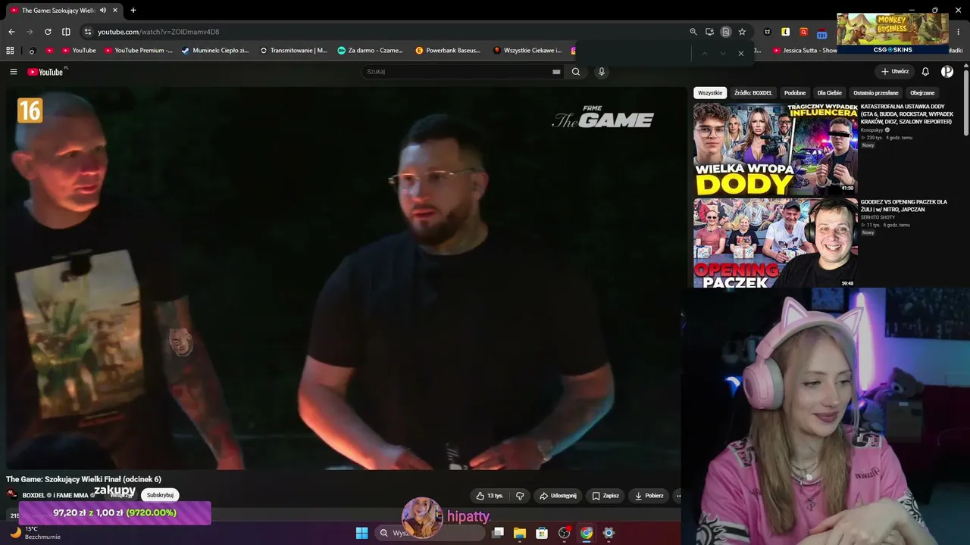Screen dimensions: 970x545
Task: Switch to Chrome in the taskbar
Action: pyautogui.click(x=587, y=533)
